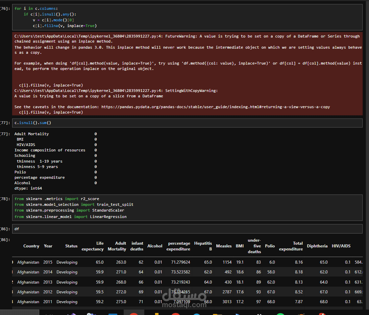
Task: Click the 'Adult Mortality' dataframe column header
Action: [117, 246]
